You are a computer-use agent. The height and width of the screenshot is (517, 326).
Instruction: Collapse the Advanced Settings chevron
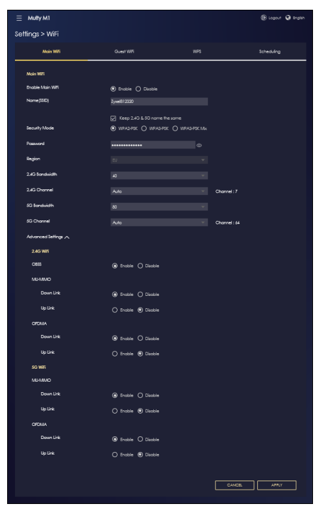(x=67, y=237)
